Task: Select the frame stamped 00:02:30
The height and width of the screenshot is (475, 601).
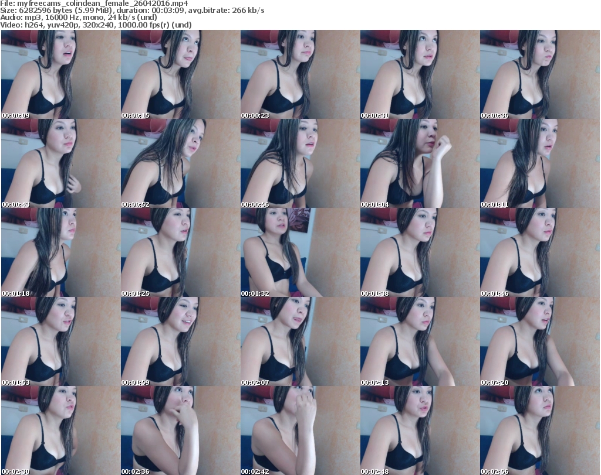Action: (x=60, y=430)
